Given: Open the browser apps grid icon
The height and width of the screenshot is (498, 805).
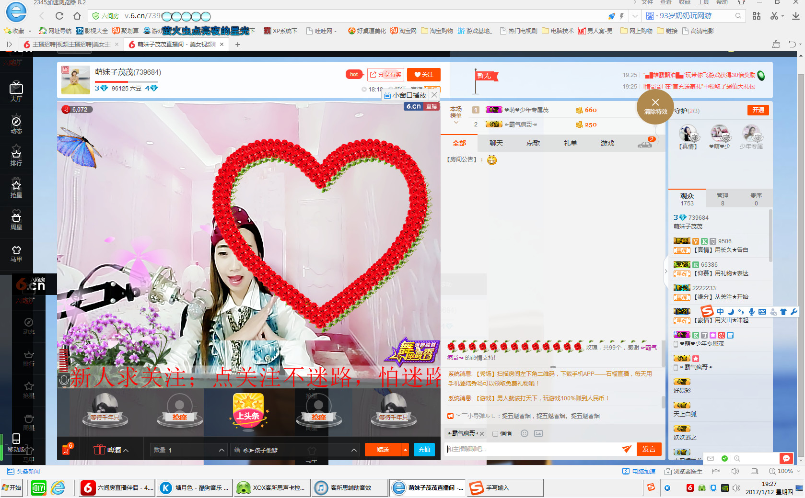Looking at the screenshot, I should [757, 16].
